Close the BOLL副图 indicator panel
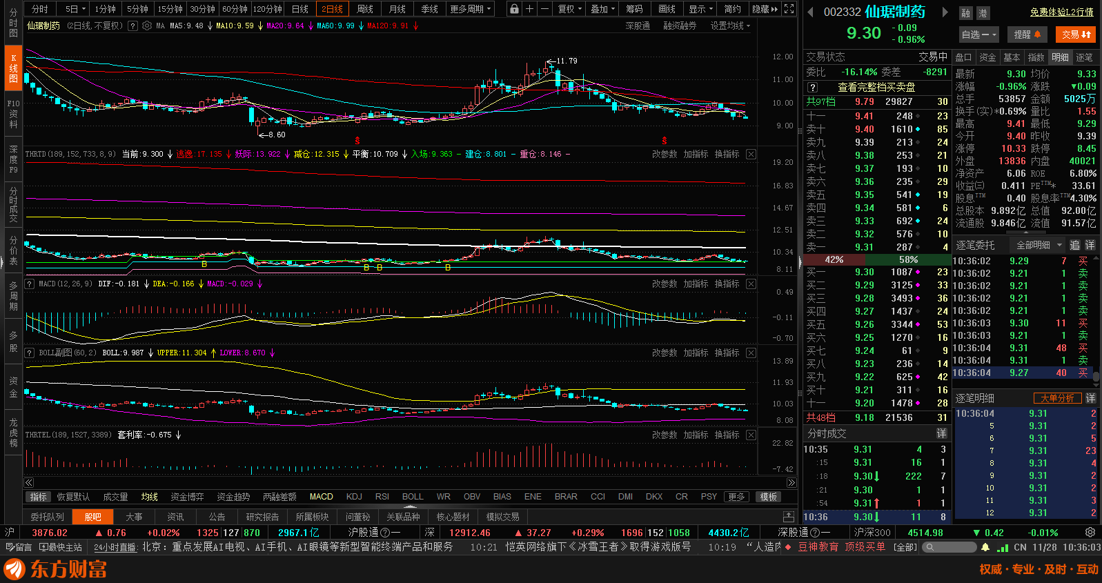This screenshot has height=583, width=1102. point(751,353)
